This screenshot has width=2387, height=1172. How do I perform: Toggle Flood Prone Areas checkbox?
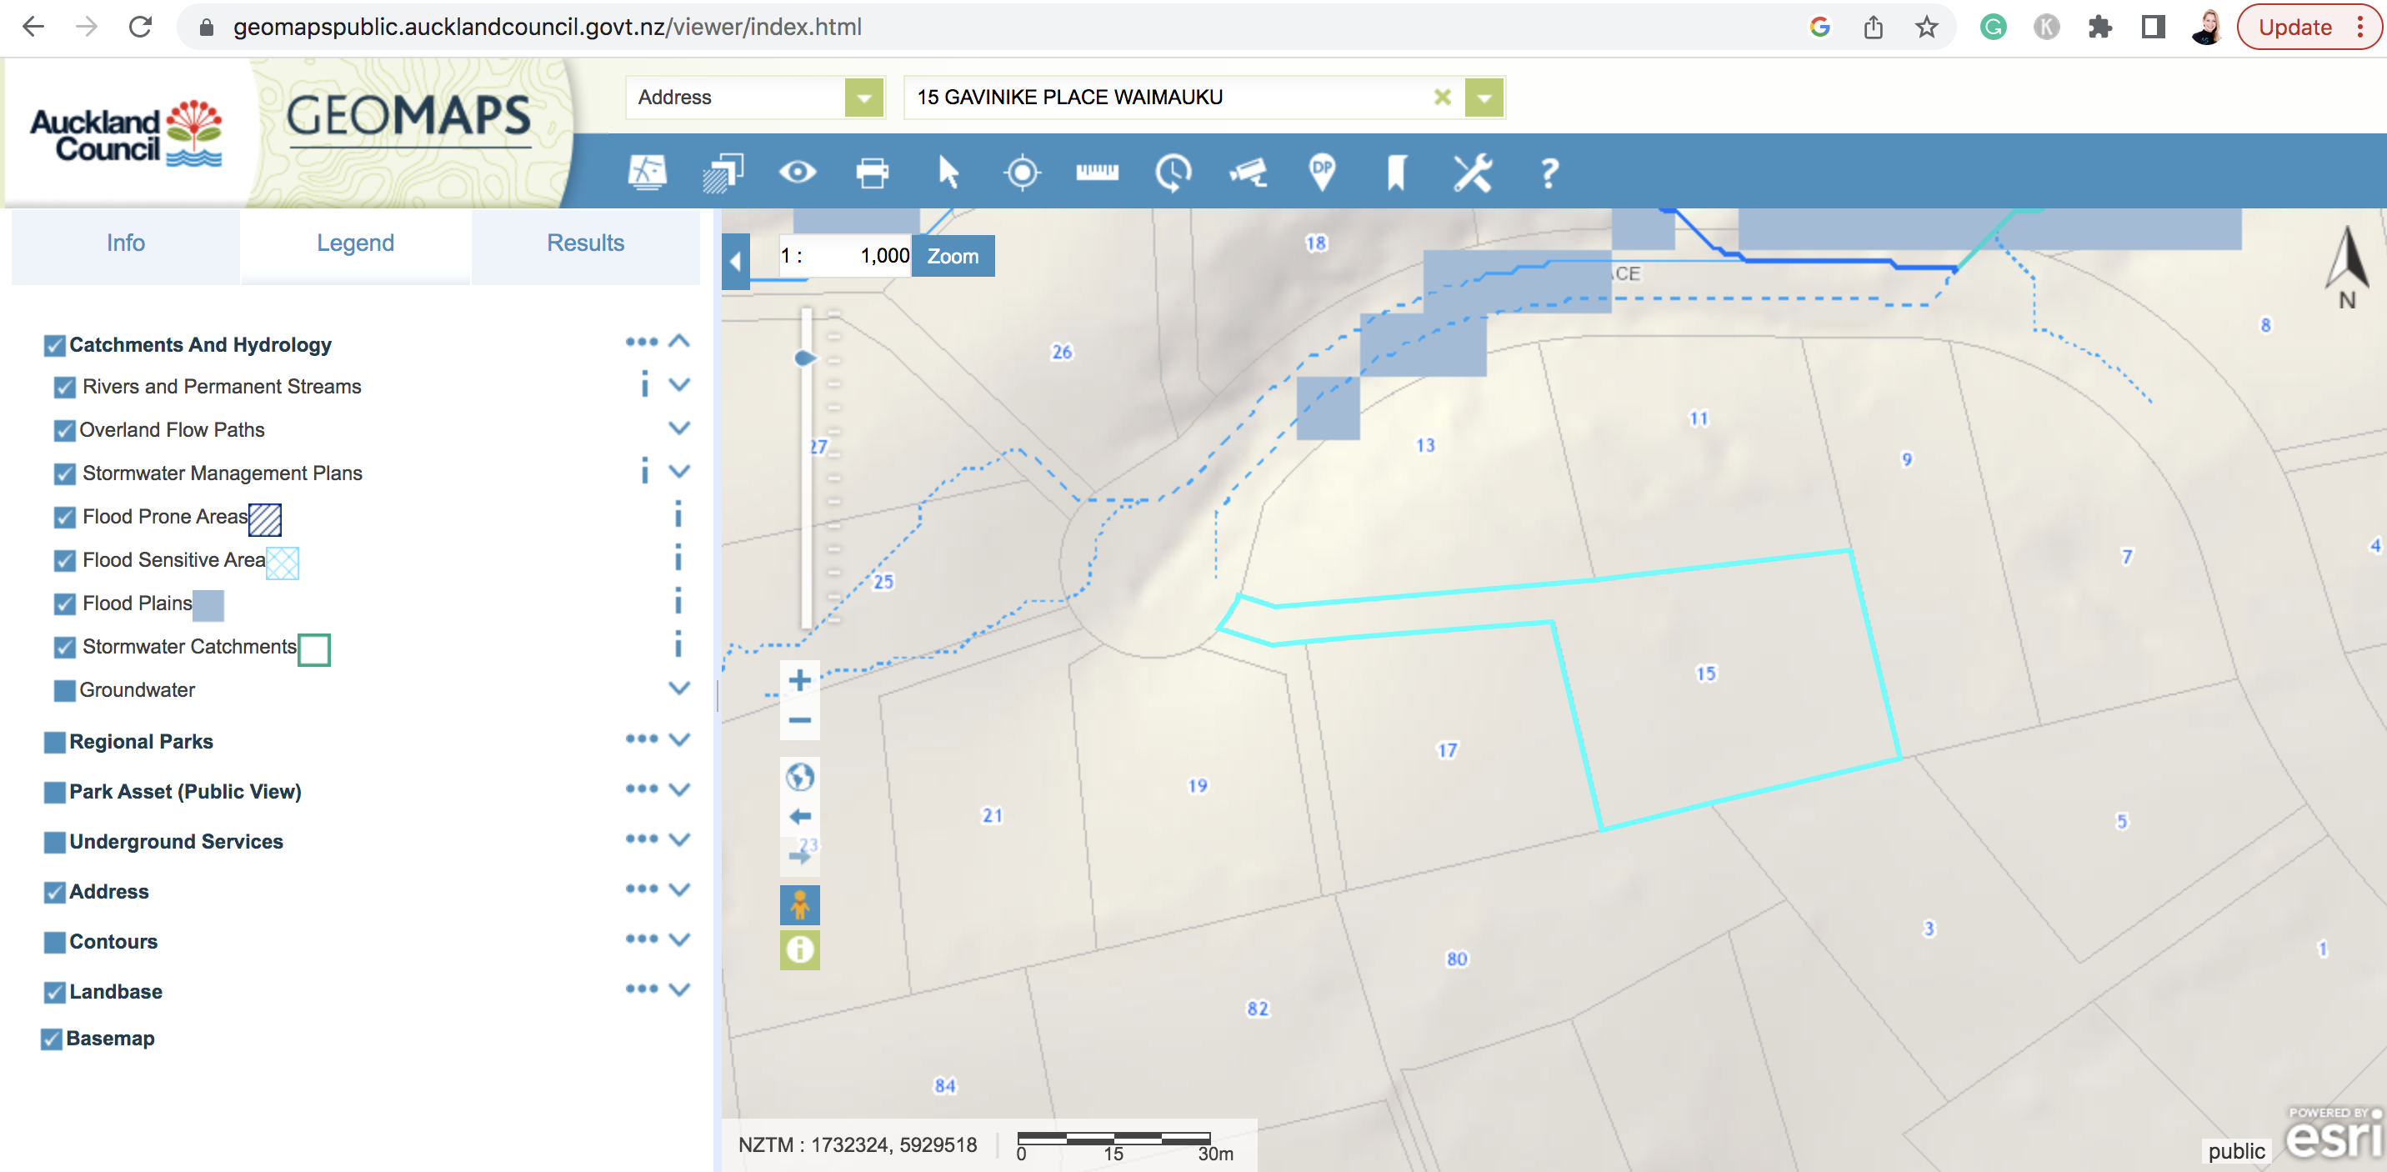(64, 517)
